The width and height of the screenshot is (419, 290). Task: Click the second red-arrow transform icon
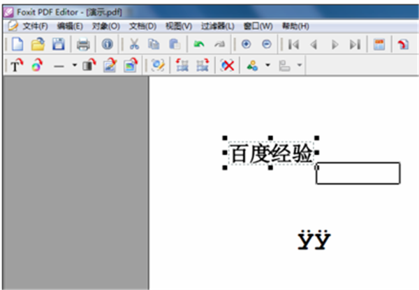coord(203,66)
